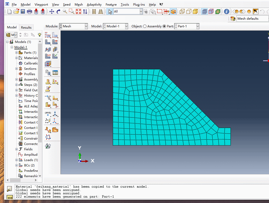Click the command line interface button
Viewport: 269px width, 203px height.
(9, 197)
